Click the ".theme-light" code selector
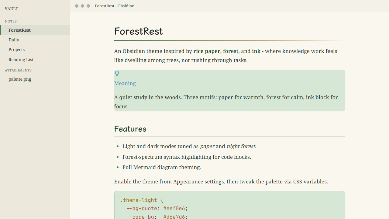This screenshot has width=389, height=219. pos(139,200)
